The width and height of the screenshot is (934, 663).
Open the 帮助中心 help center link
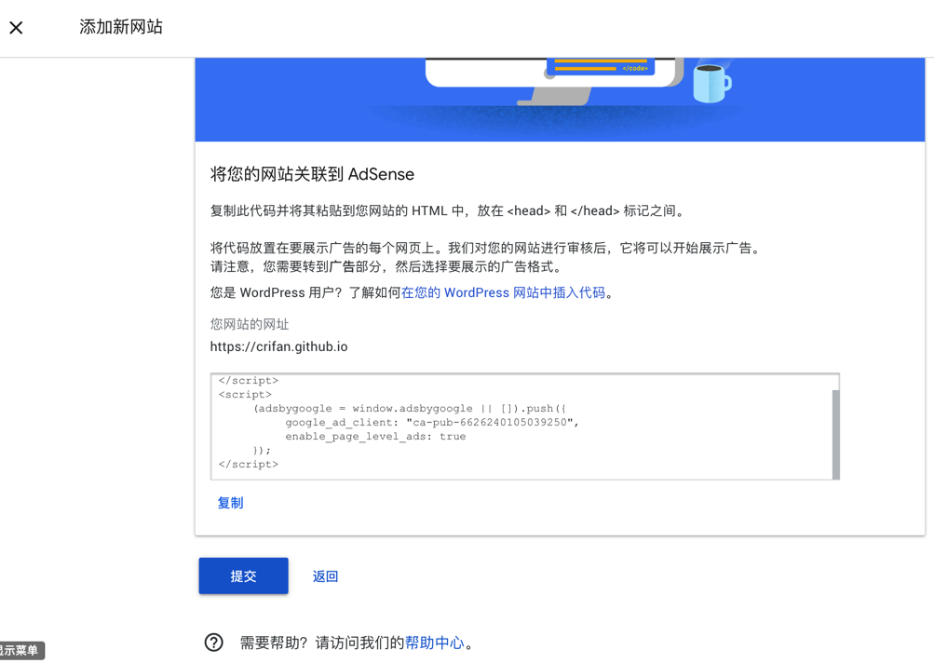coord(434,643)
